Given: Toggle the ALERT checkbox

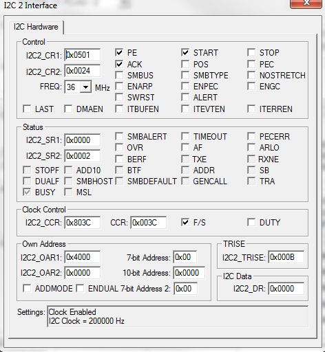Looking at the screenshot, I should pyautogui.click(x=185, y=97).
